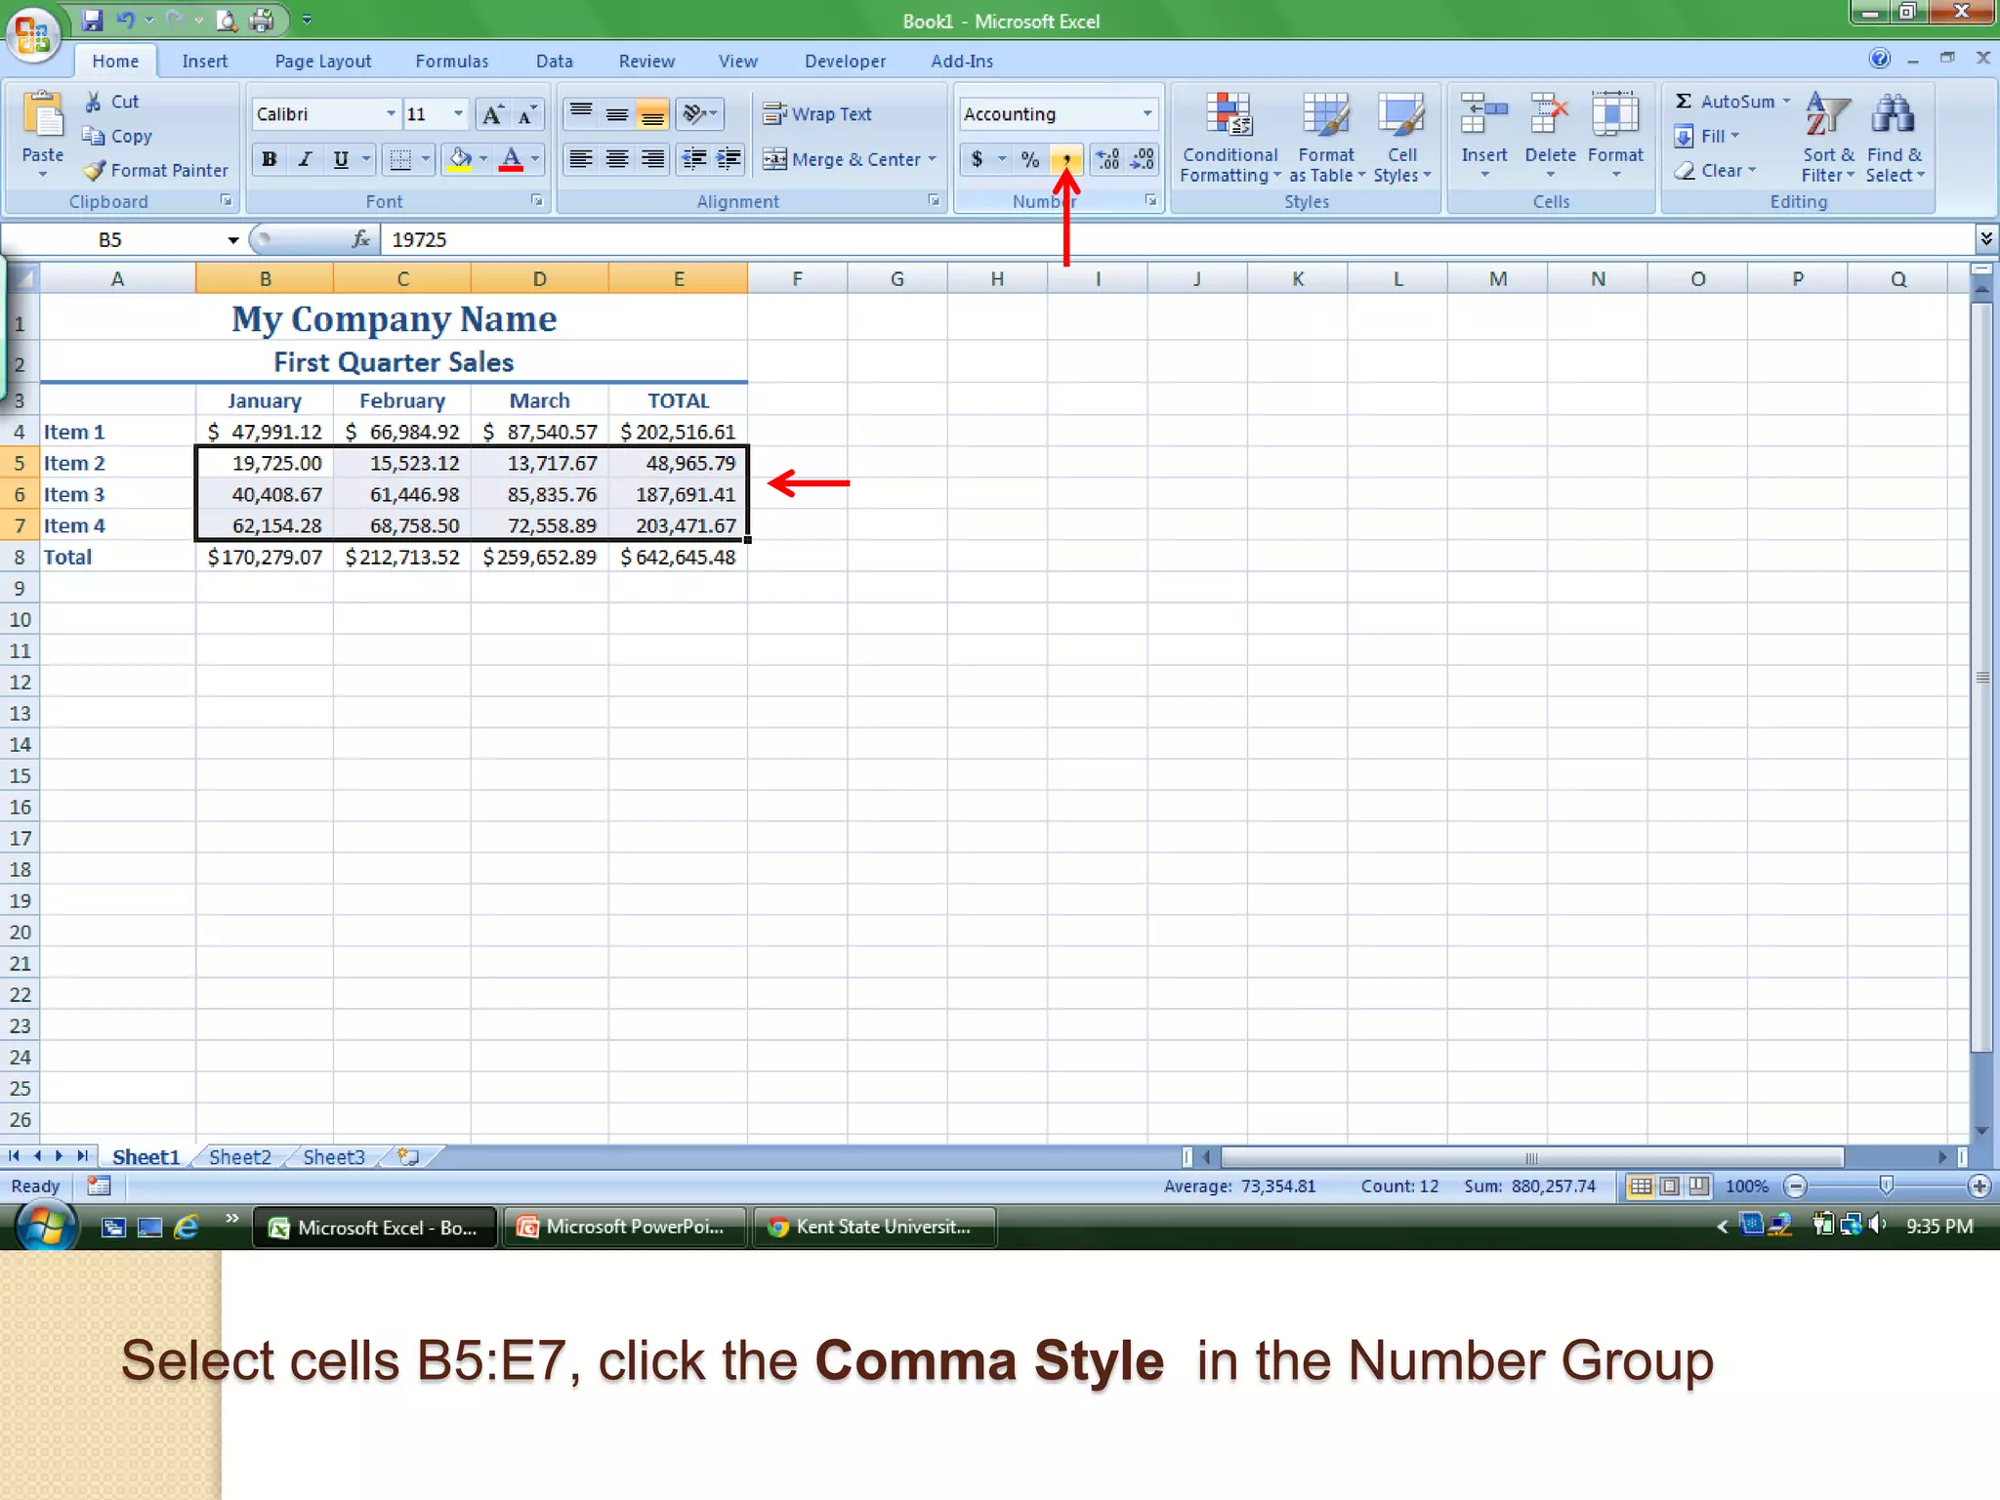This screenshot has height=1500, width=2000.
Task: Expand the Merge & Center options arrow
Action: click(932, 159)
